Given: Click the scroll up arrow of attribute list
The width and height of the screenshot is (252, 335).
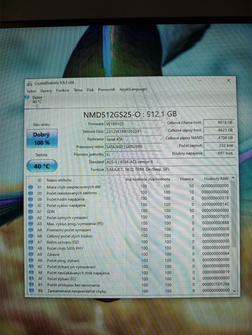Looking at the screenshot, I should tap(233, 178).
